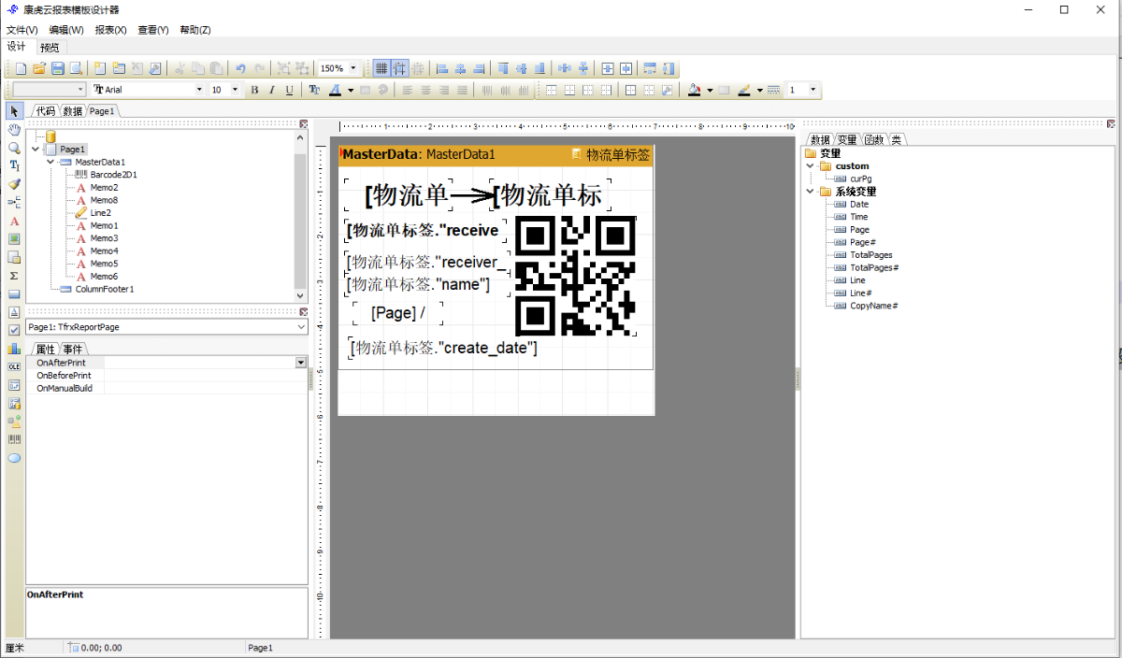Image resolution: width=1122 pixels, height=658 pixels.
Task: Toggle underline text formatting
Action: click(290, 90)
